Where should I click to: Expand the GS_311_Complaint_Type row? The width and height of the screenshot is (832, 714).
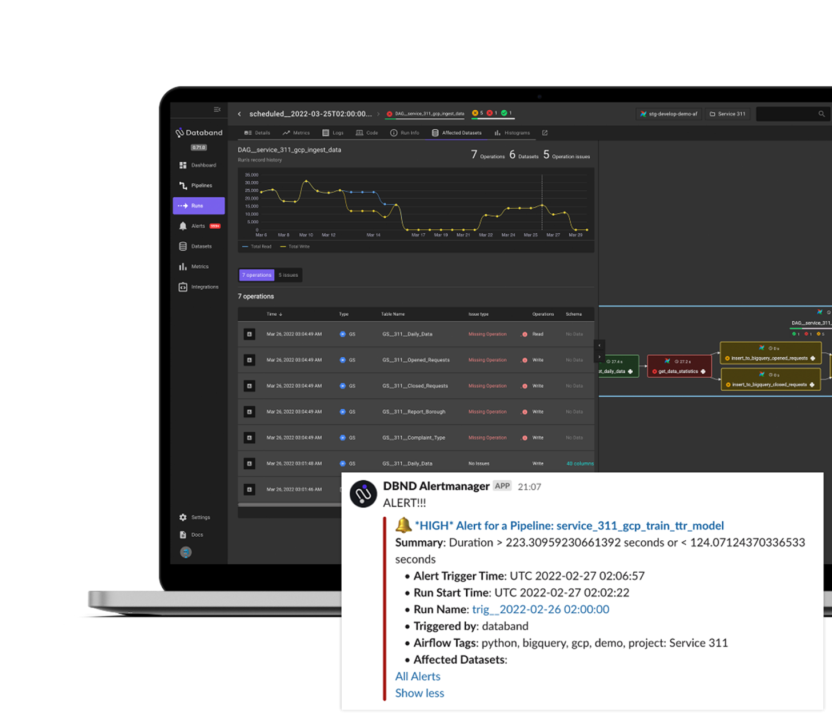click(x=249, y=437)
